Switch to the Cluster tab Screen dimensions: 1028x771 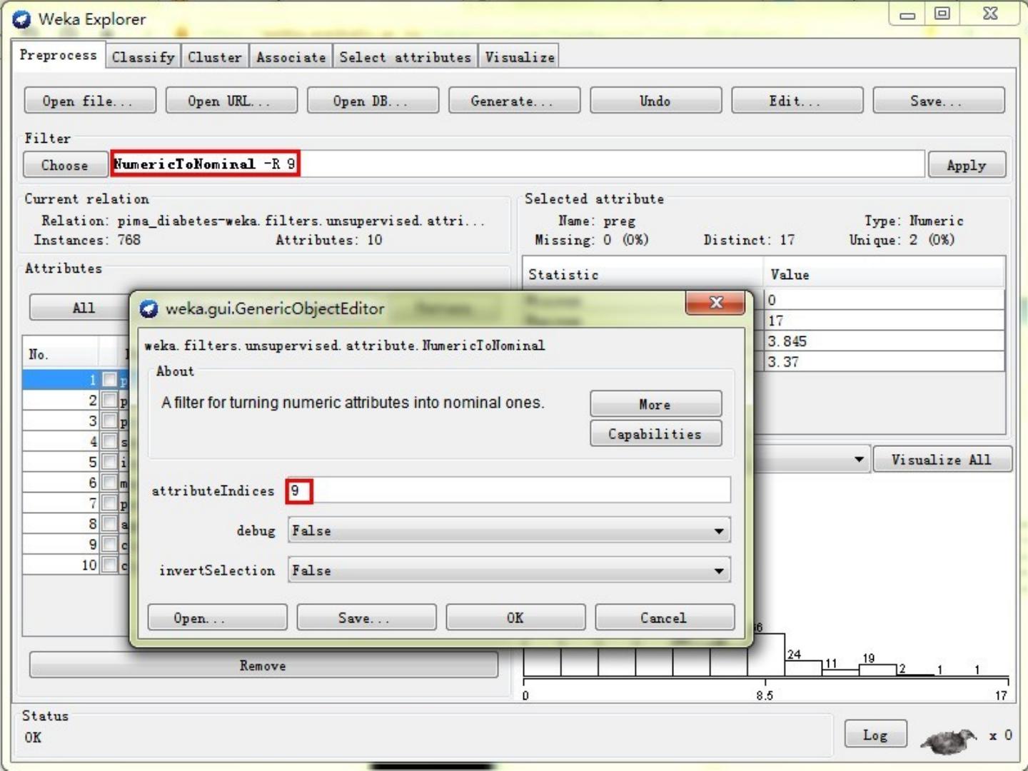pos(214,57)
